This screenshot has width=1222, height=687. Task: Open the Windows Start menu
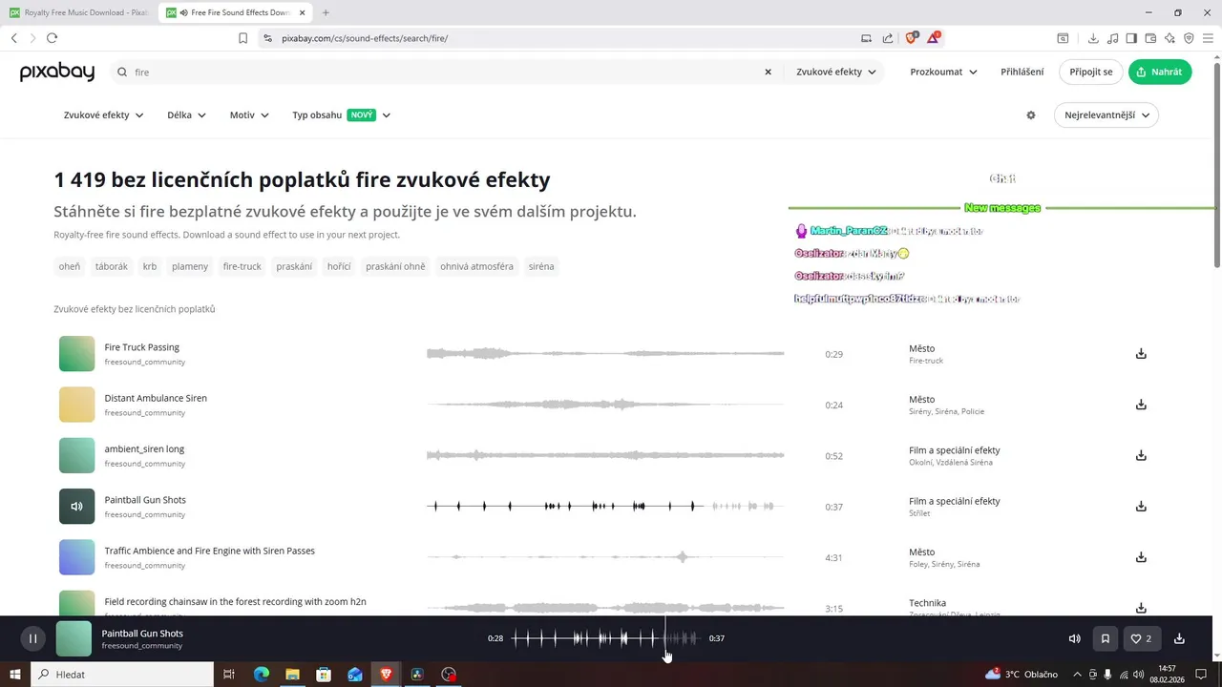tap(14, 675)
